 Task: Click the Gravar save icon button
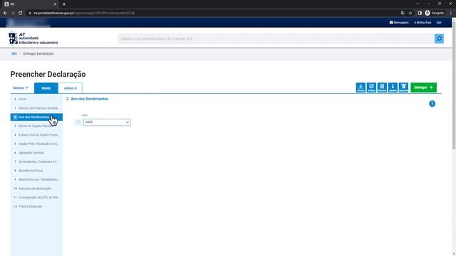(361, 87)
